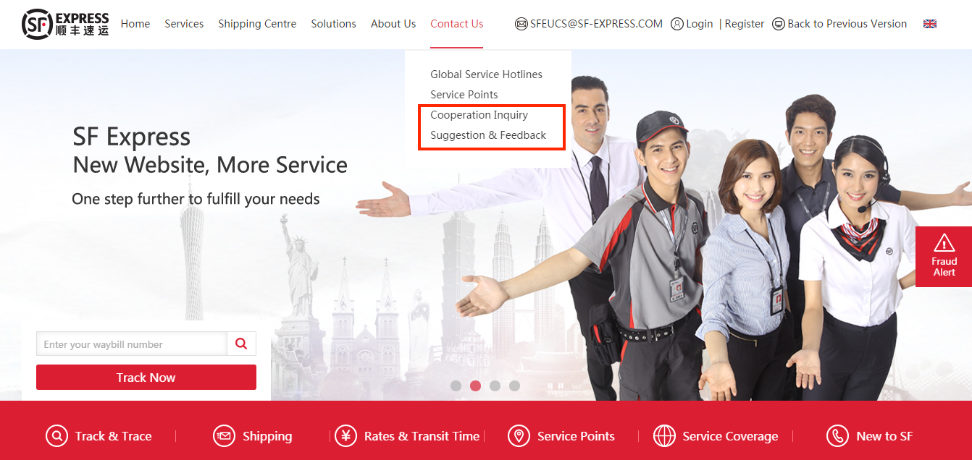Click the Register link
Image resolution: width=972 pixels, height=460 pixels.
[x=745, y=24]
